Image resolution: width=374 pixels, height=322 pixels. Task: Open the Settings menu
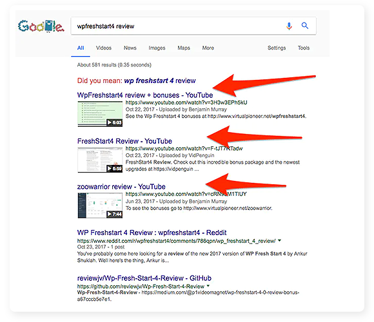pyautogui.click(x=277, y=48)
